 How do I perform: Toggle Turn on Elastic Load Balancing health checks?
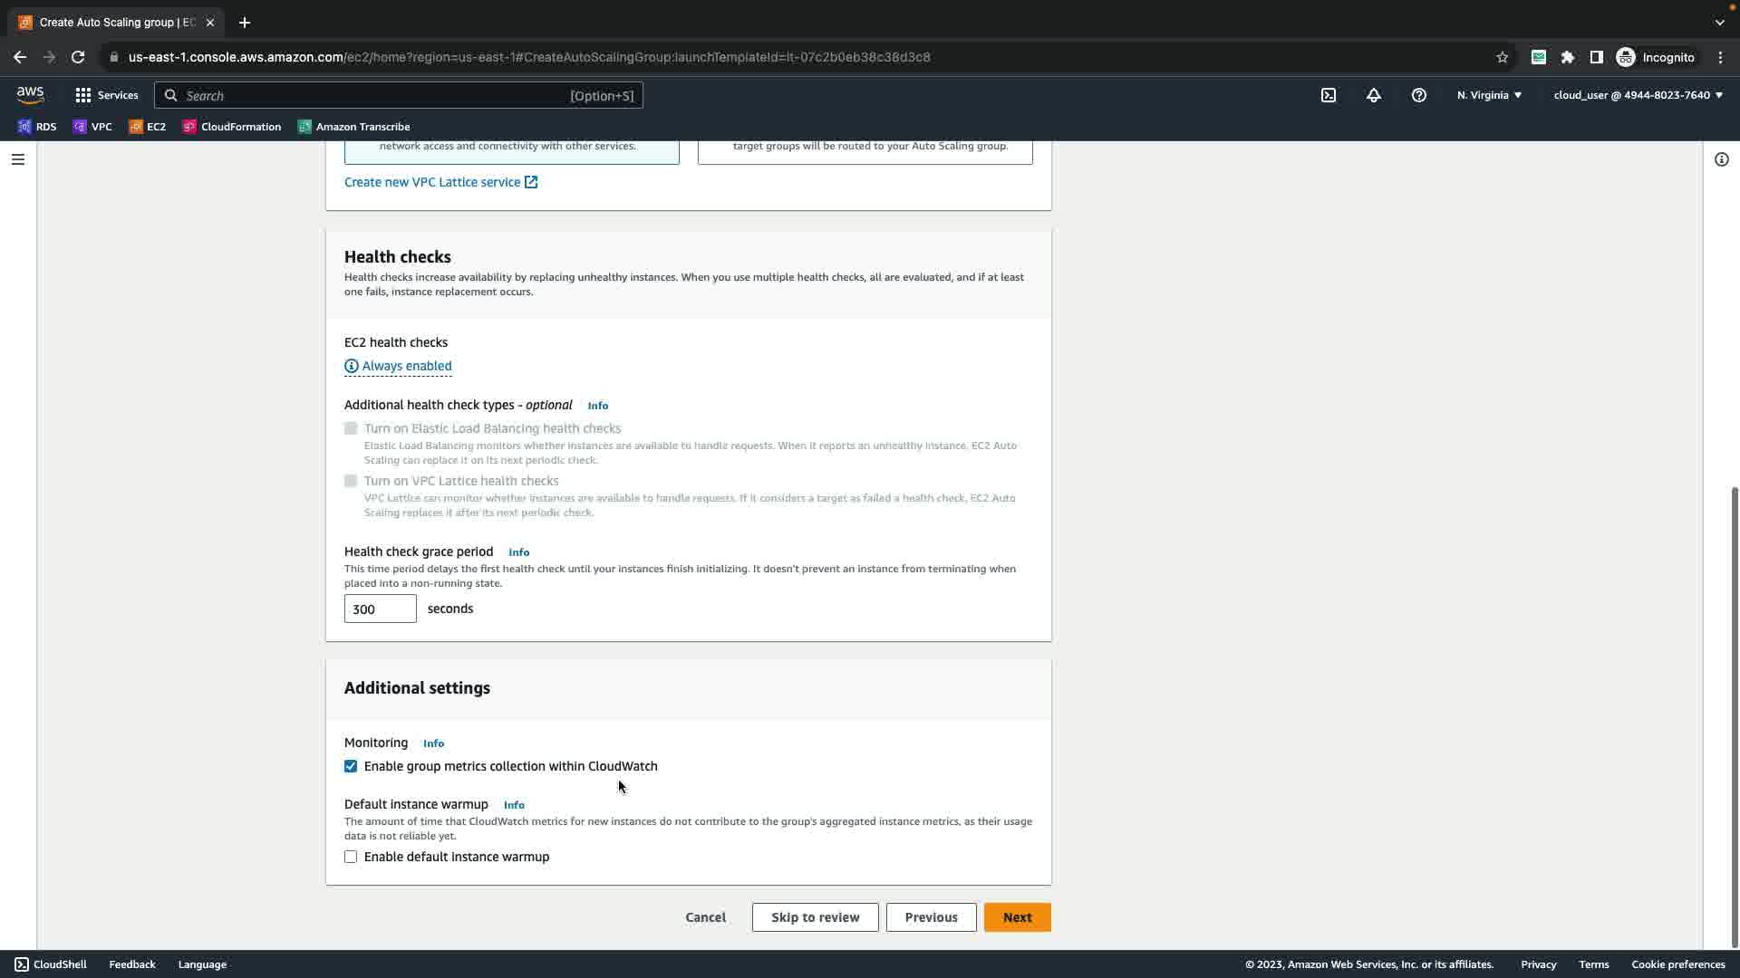351,428
